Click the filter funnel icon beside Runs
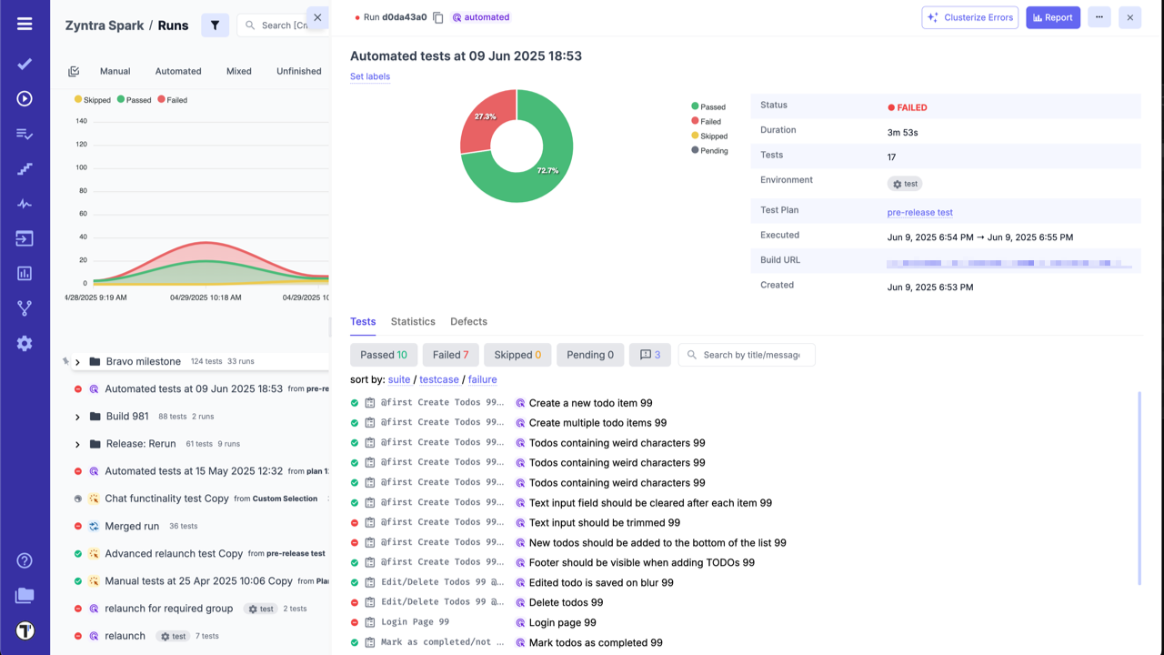The width and height of the screenshot is (1164, 655). [x=215, y=25]
